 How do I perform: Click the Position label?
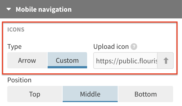[19, 80]
